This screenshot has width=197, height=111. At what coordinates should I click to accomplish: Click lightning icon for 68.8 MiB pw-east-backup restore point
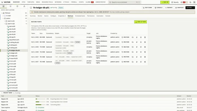click(137, 42)
